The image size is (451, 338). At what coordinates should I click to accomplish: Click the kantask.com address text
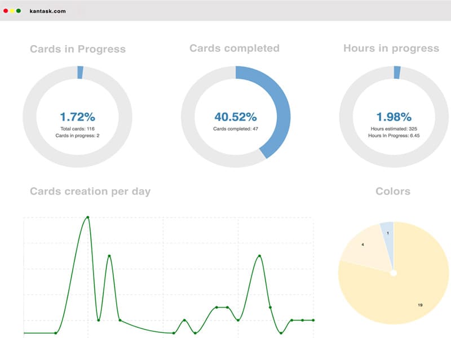(47, 11)
